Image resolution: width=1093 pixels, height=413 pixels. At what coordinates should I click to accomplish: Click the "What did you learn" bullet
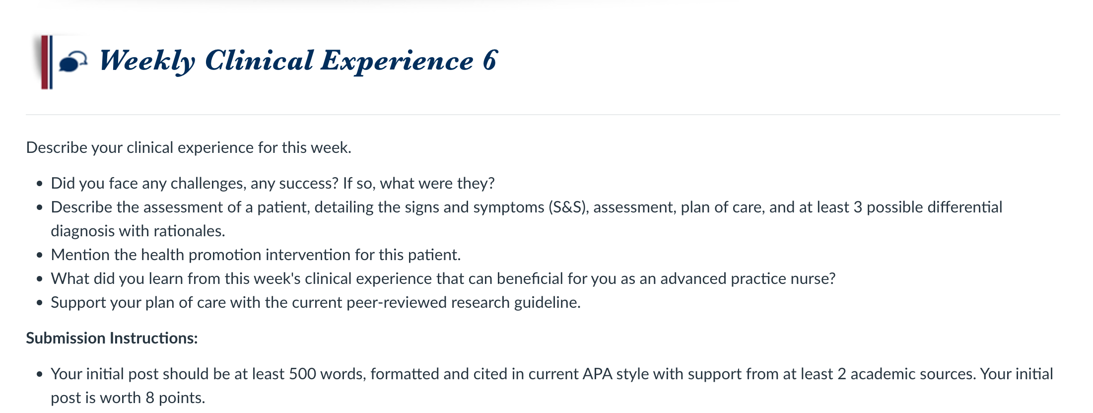pos(443,278)
